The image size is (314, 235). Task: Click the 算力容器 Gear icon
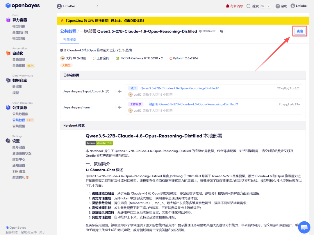point(8,20)
